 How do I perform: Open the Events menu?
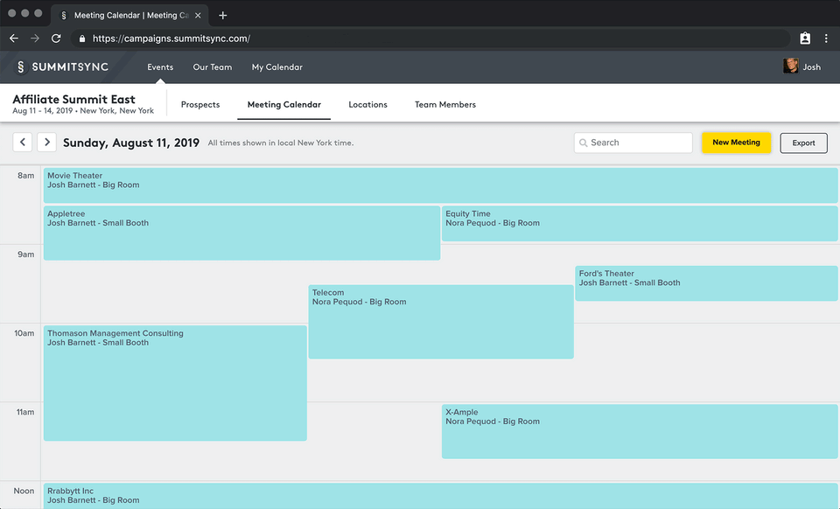click(160, 66)
